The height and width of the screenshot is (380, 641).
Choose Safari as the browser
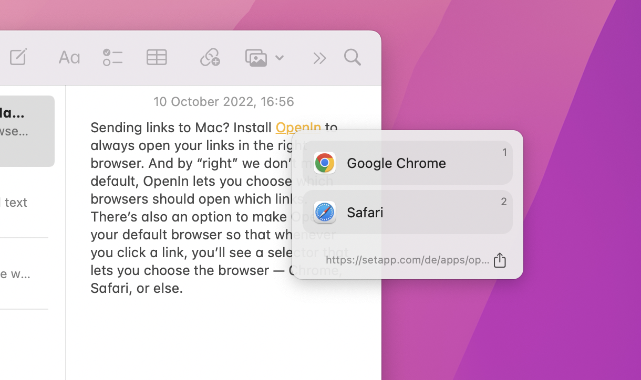[x=365, y=212]
